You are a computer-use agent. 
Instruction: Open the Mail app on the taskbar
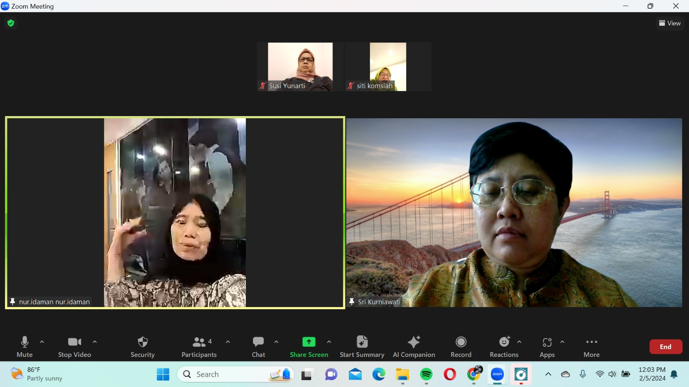[355, 375]
